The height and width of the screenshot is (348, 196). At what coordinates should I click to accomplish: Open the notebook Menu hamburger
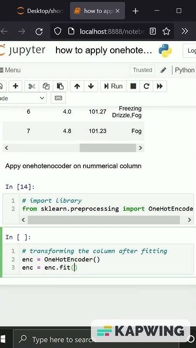pos(10,70)
